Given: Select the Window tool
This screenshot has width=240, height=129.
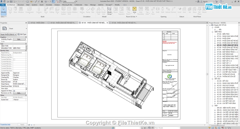Looking at the screenshot, I should tap(21, 10).
